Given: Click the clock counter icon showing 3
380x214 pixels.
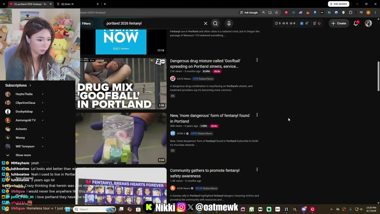Looking at the screenshot, I should [x=278, y=23].
